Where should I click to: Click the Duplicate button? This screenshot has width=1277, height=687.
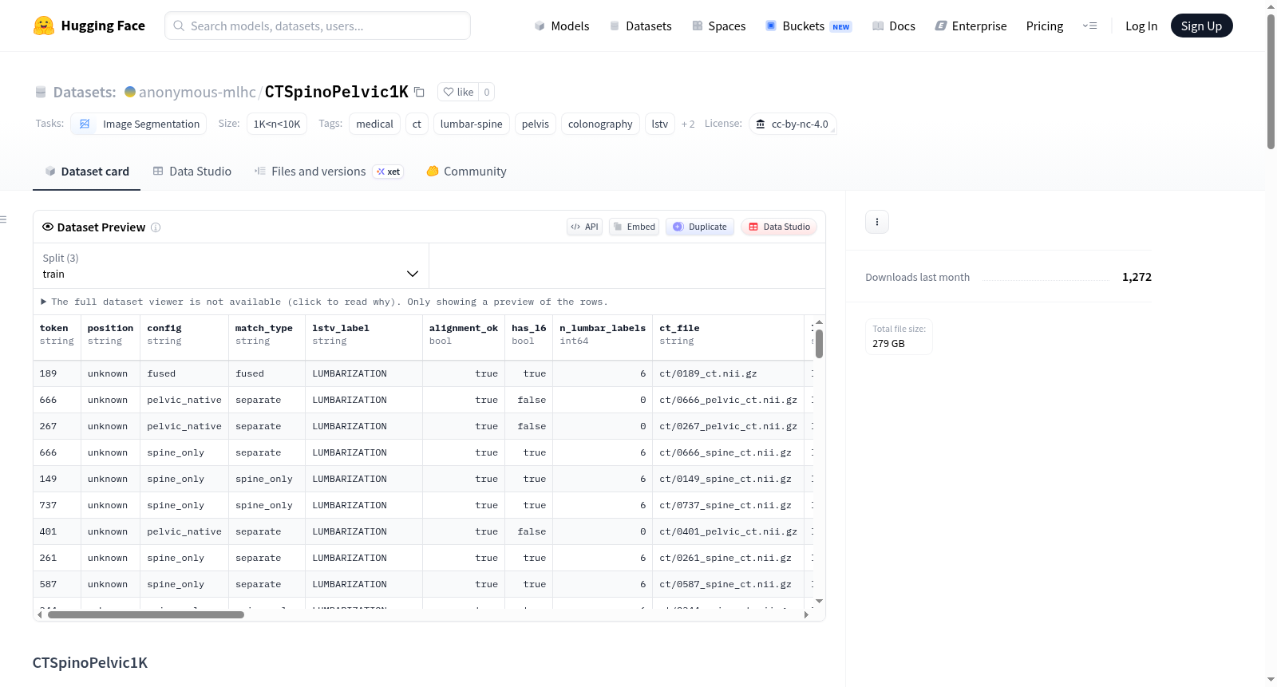click(x=700, y=227)
